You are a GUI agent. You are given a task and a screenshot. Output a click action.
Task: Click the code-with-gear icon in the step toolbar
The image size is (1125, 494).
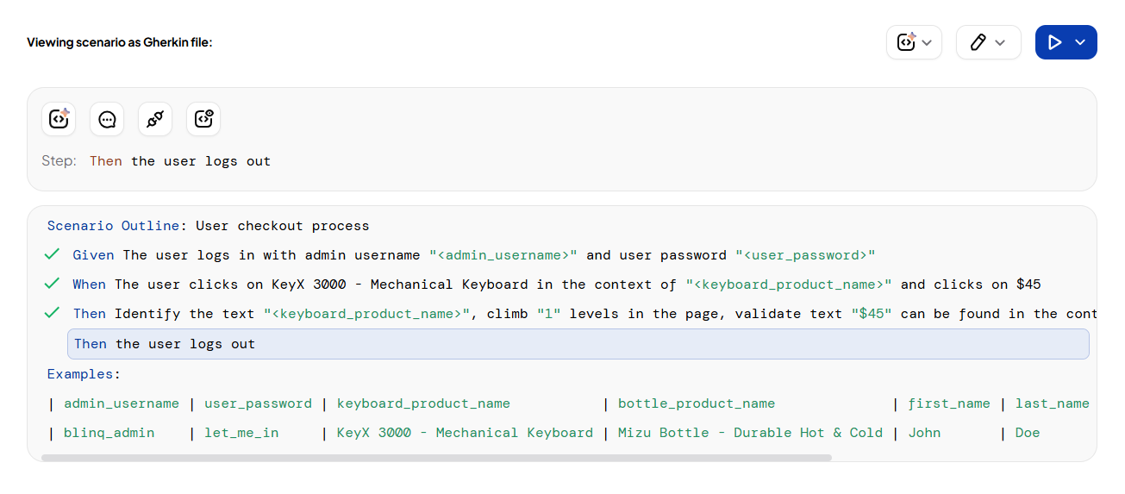click(x=203, y=119)
